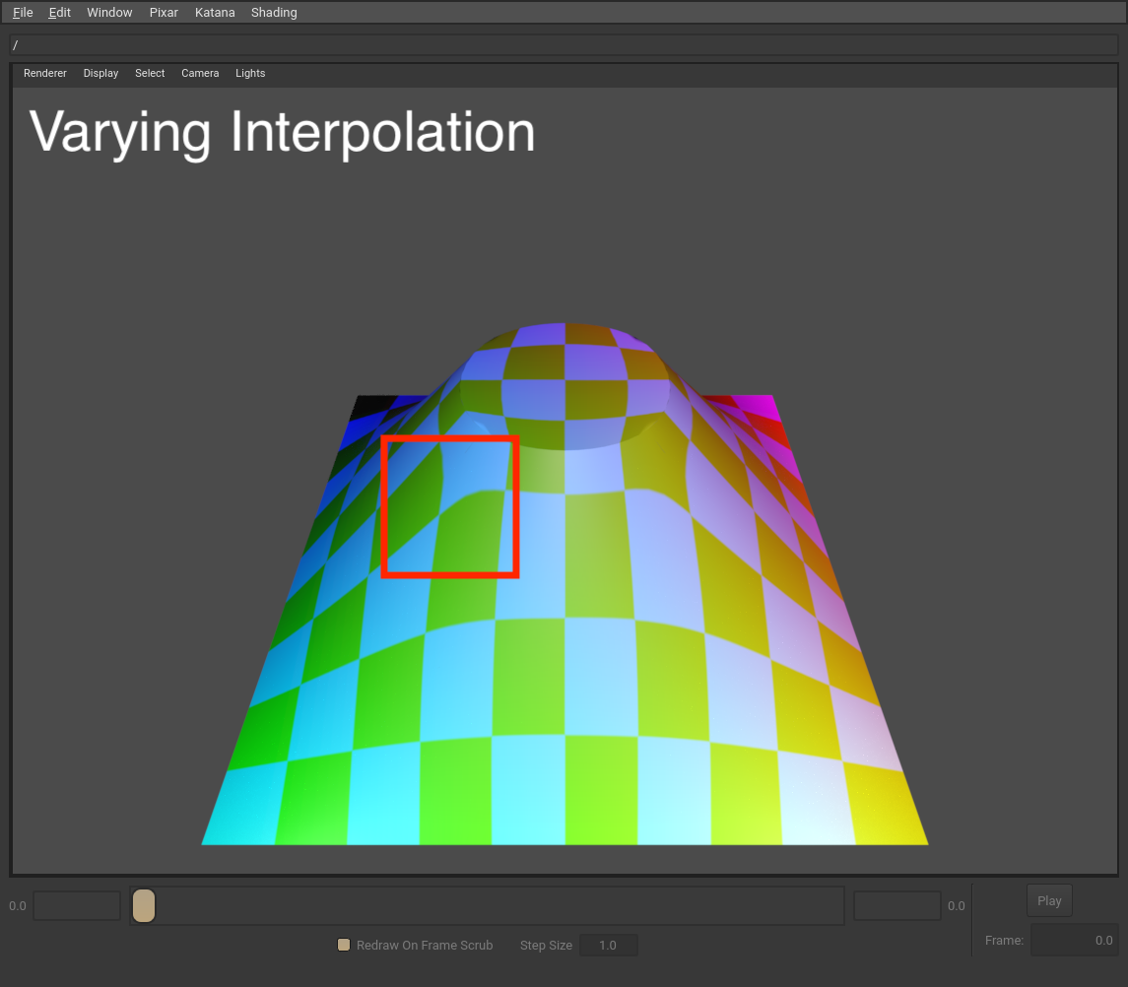The height and width of the screenshot is (987, 1128).
Task: Click the timeline scrubber handle
Action: click(x=143, y=905)
